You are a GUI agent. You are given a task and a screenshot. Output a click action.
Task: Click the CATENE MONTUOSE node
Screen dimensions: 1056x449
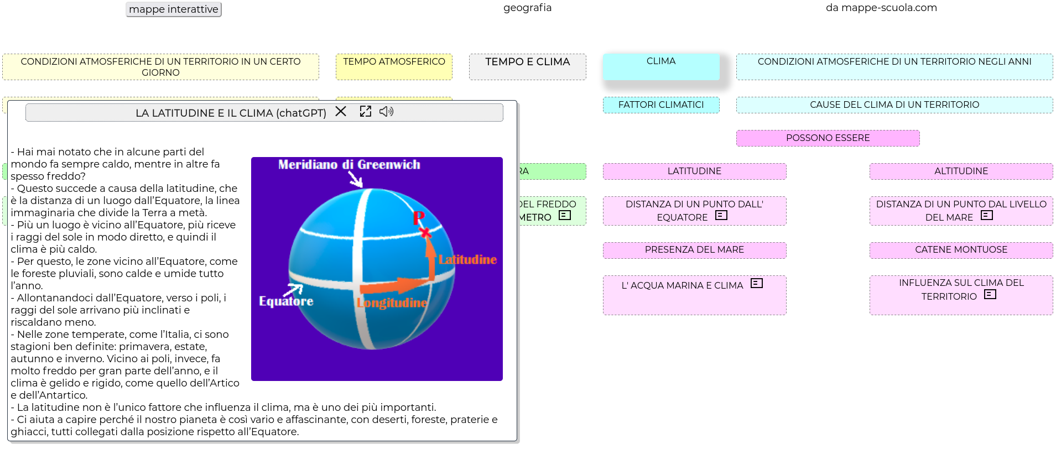click(x=961, y=250)
